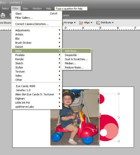Click the Distribute icon in options bar
The width and height of the screenshot is (140, 155).
click(x=98, y=23)
